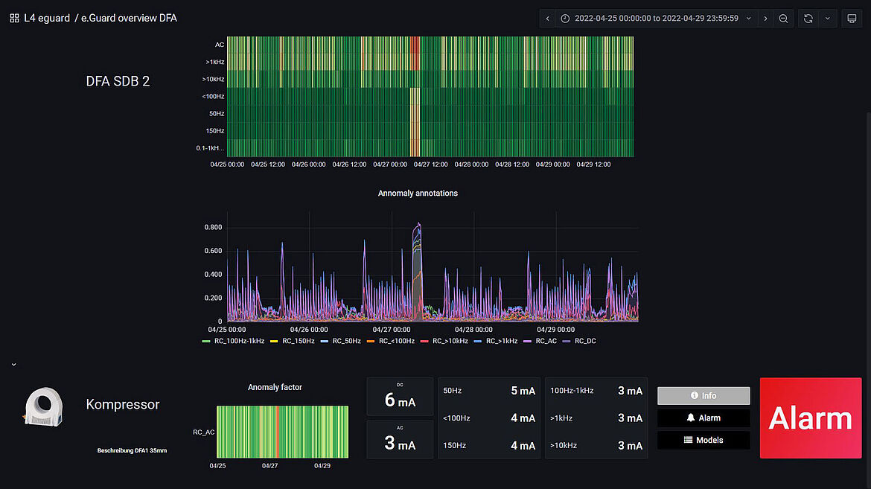871x489 pixels.
Task: Zoom out the time range
Action: 784,19
